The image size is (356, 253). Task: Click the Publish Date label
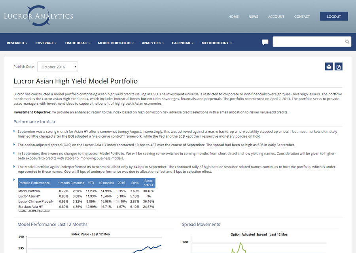pos(24,66)
